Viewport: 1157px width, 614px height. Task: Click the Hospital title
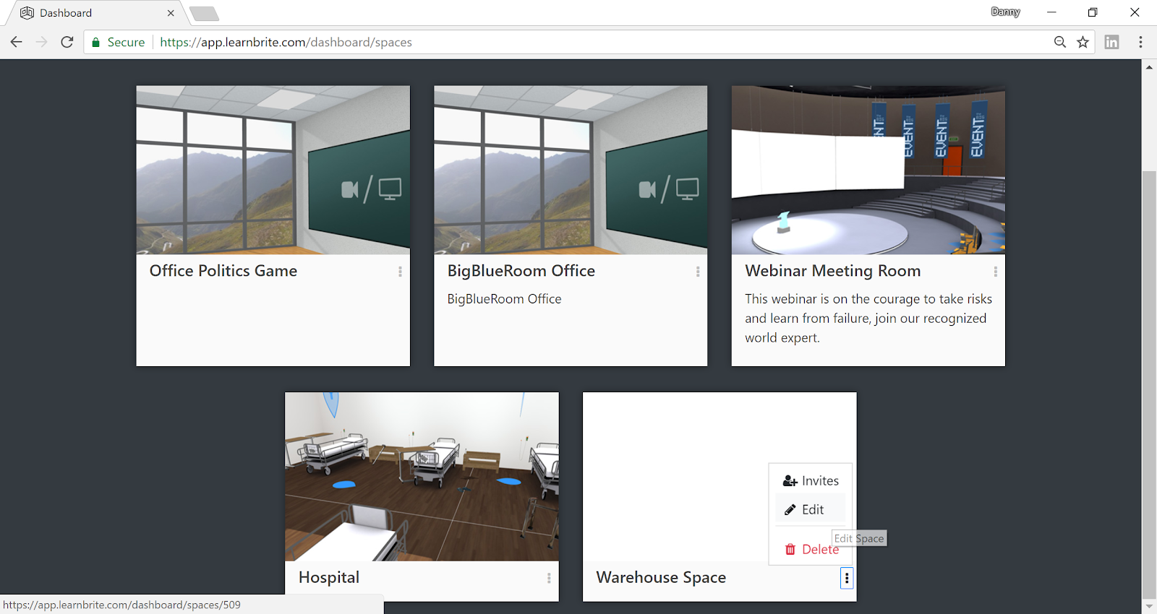(329, 577)
